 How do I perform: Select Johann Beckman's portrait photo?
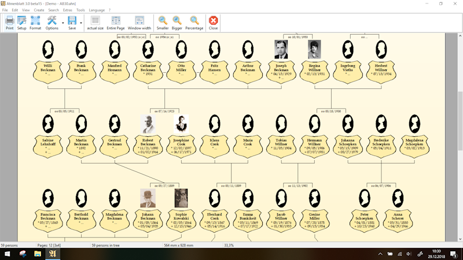pyautogui.click(x=148, y=198)
